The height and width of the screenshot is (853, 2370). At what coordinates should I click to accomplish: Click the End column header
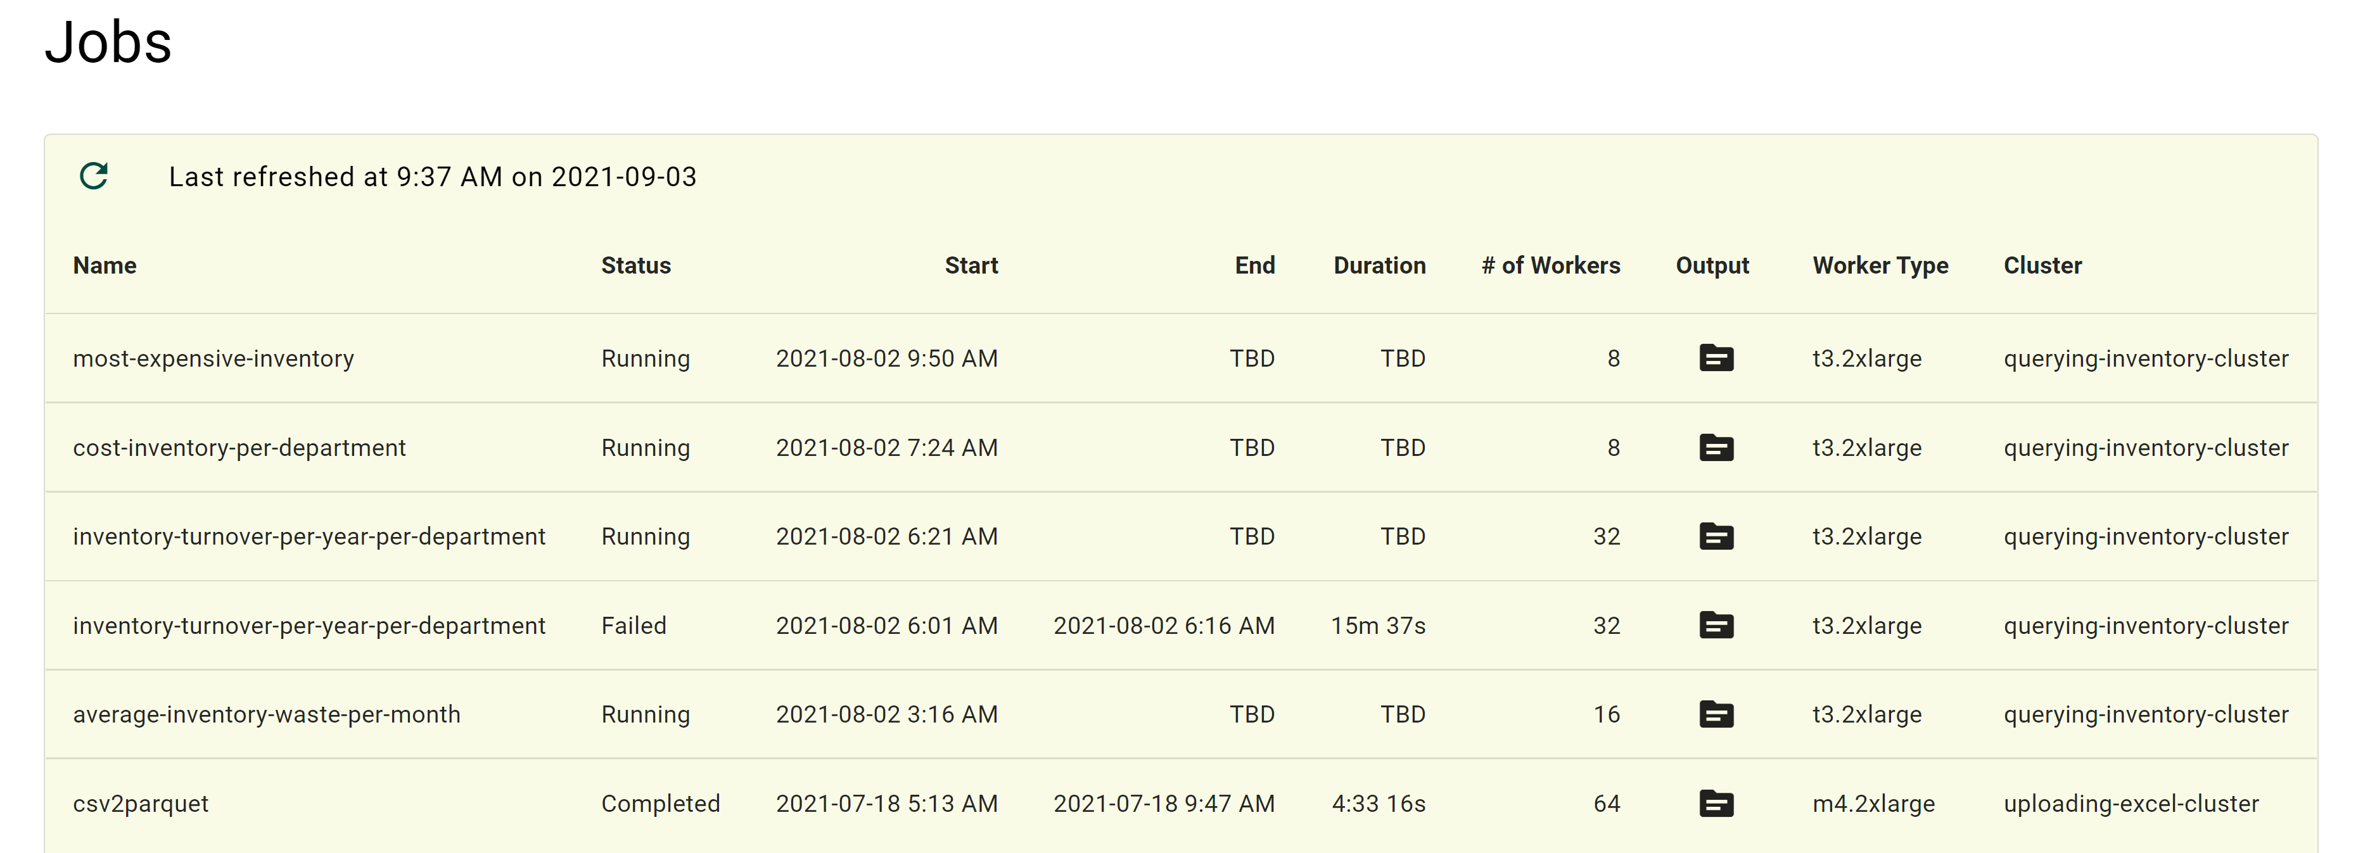[1254, 265]
